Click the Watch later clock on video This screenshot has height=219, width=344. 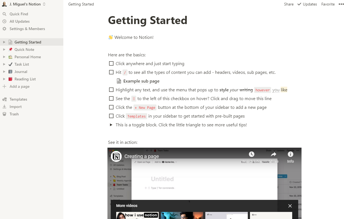click(x=252, y=154)
